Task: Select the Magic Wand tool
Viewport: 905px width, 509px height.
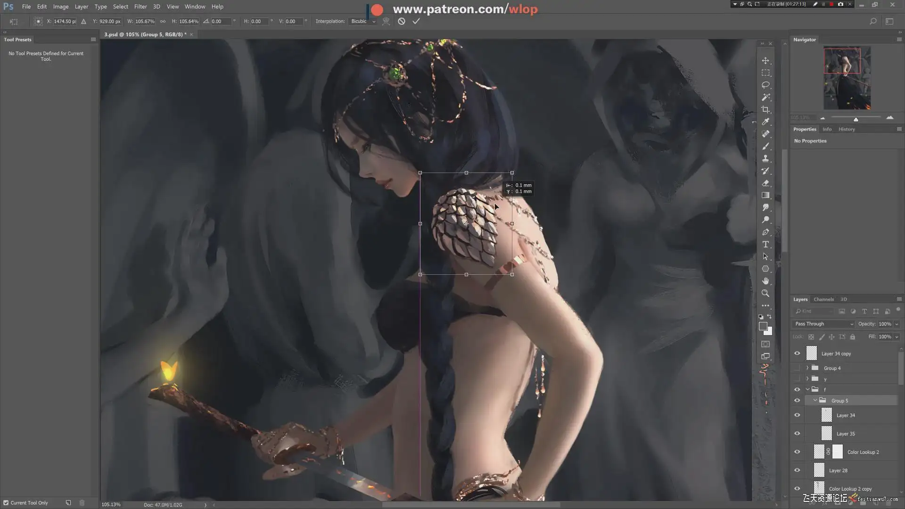Action: tap(765, 97)
